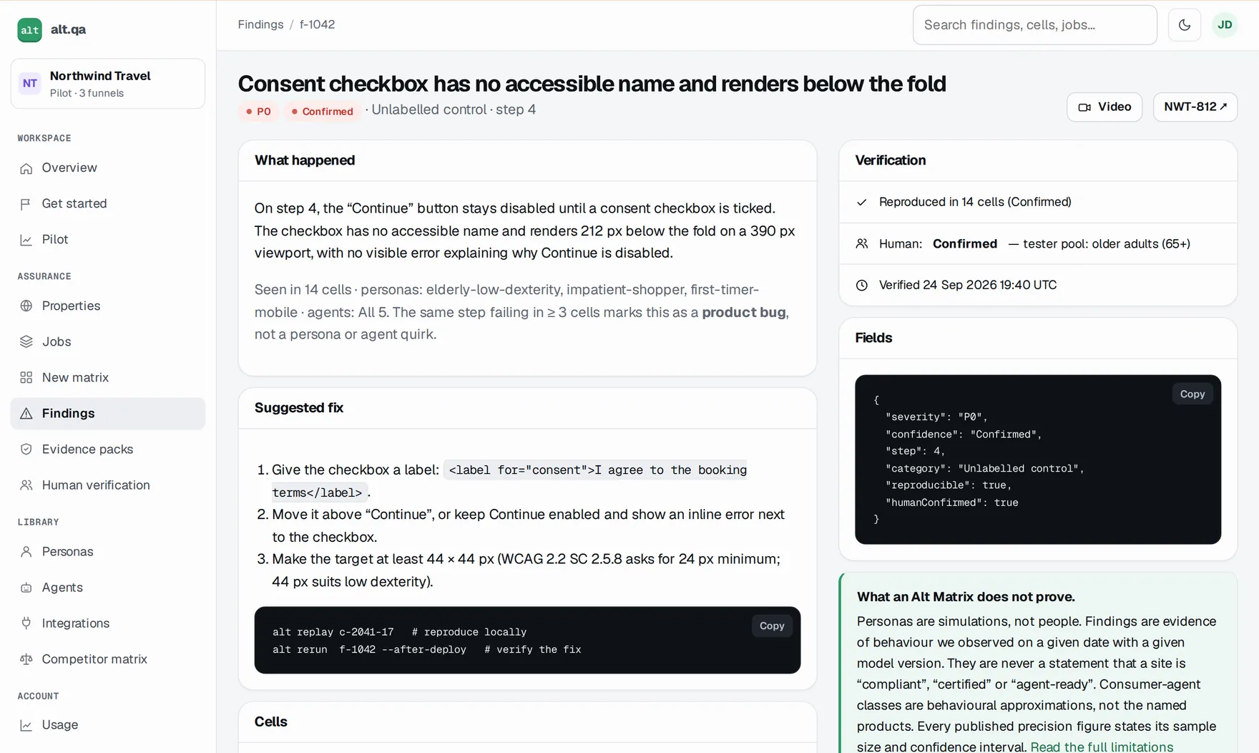Click the Properties globe icon
The height and width of the screenshot is (753, 1259).
(x=26, y=306)
